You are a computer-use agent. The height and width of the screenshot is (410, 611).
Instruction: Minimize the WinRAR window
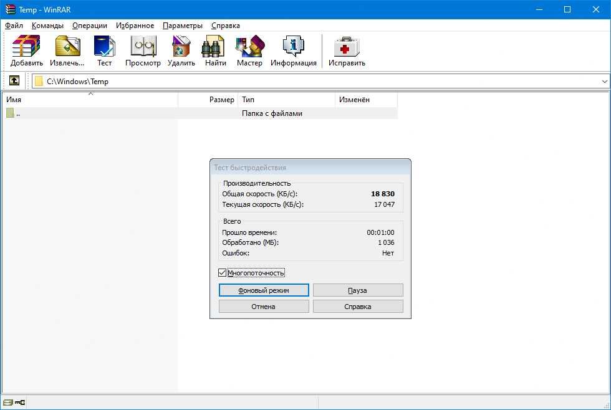539,9
